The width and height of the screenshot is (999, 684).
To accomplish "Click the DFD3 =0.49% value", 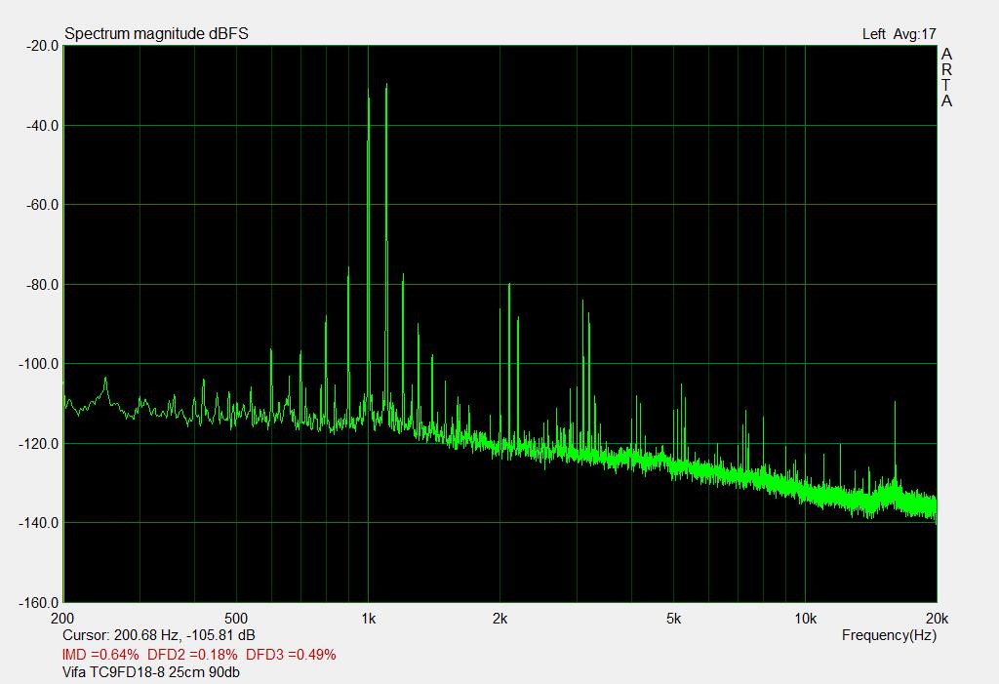I will pos(291,654).
